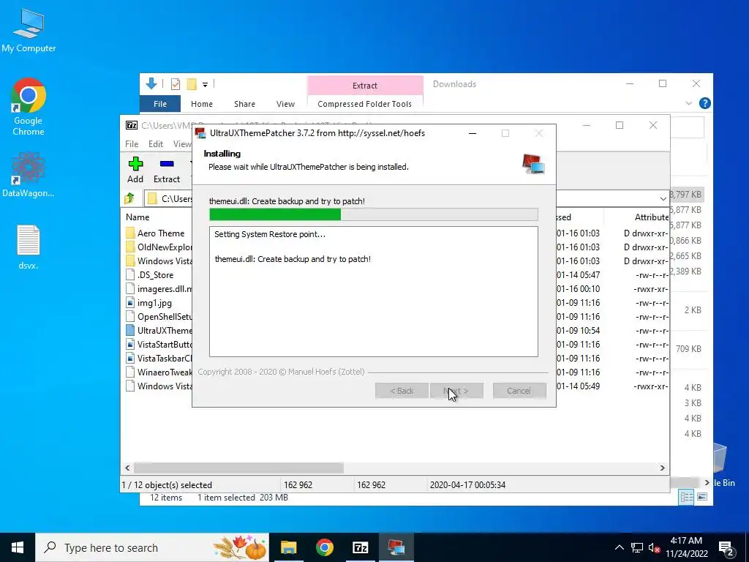
Task: Click the Aero Theme folder icon
Action: (x=130, y=233)
